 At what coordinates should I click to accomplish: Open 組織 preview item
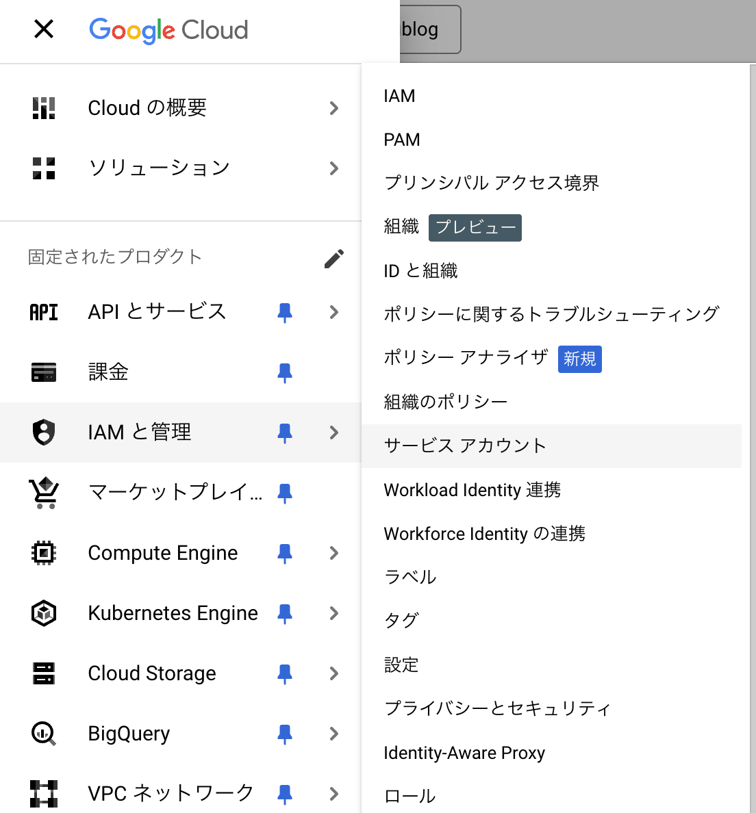click(x=551, y=227)
